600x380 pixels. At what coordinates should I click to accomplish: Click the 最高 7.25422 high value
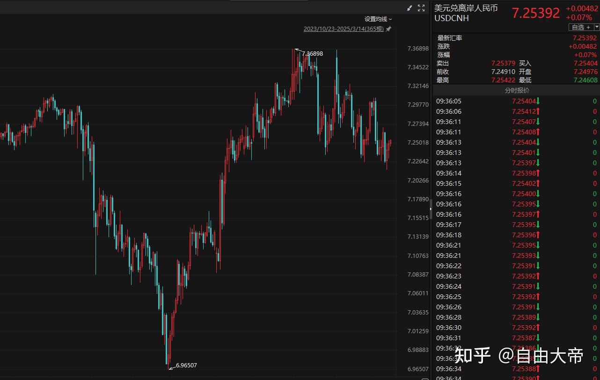point(503,80)
